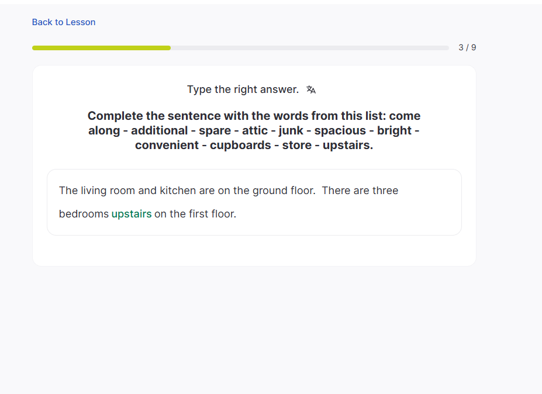Image resolution: width=542 pixels, height=394 pixels.
Task: Click the text Type the right answer
Action: (243, 89)
